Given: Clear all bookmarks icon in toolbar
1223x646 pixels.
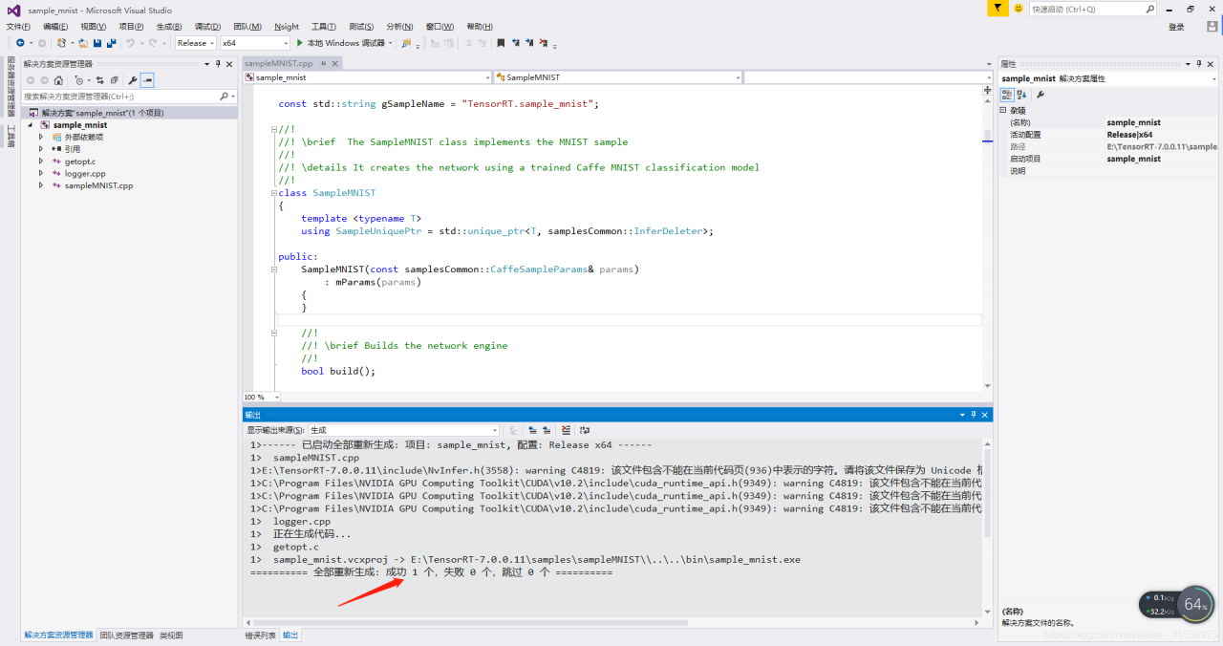Looking at the screenshot, I should (x=543, y=43).
